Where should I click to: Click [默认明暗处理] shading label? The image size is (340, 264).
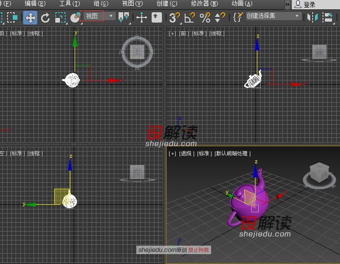[232, 153]
